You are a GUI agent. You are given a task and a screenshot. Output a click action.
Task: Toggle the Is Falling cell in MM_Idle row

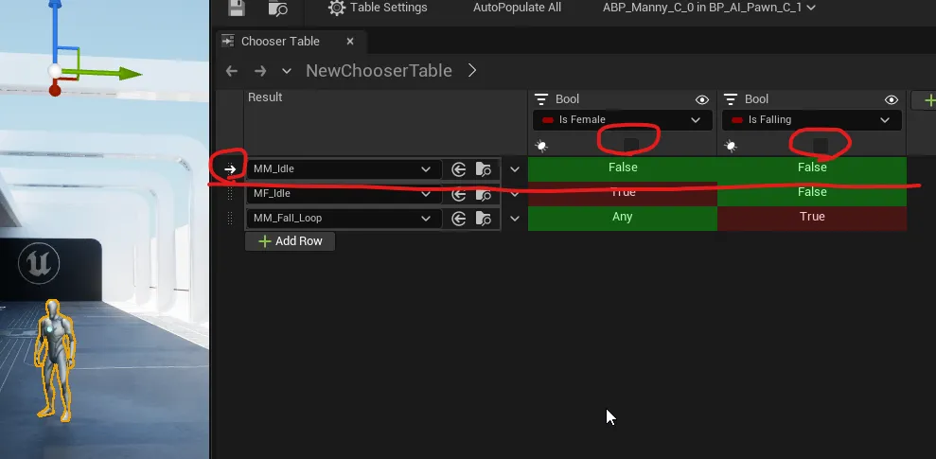(x=812, y=168)
